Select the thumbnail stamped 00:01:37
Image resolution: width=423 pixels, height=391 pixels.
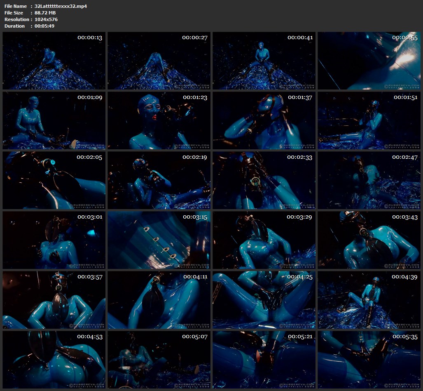(x=264, y=120)
